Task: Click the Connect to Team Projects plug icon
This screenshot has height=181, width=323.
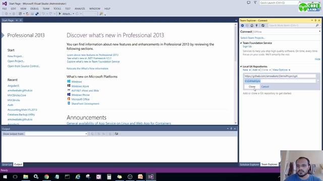Action: 256,26
